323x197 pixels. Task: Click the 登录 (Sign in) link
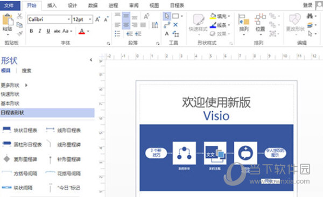click(307, 5)
